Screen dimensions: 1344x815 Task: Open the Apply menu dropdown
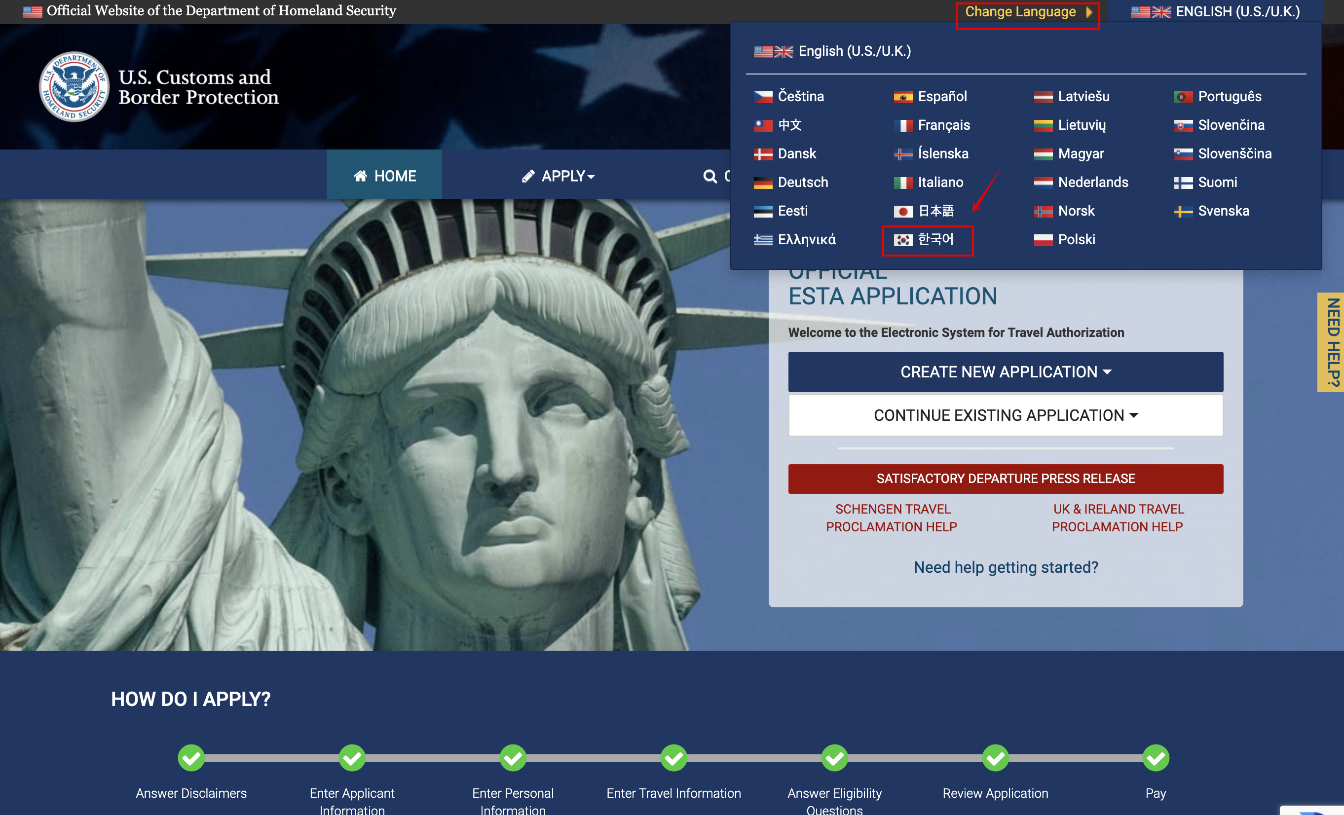point(558,176)
